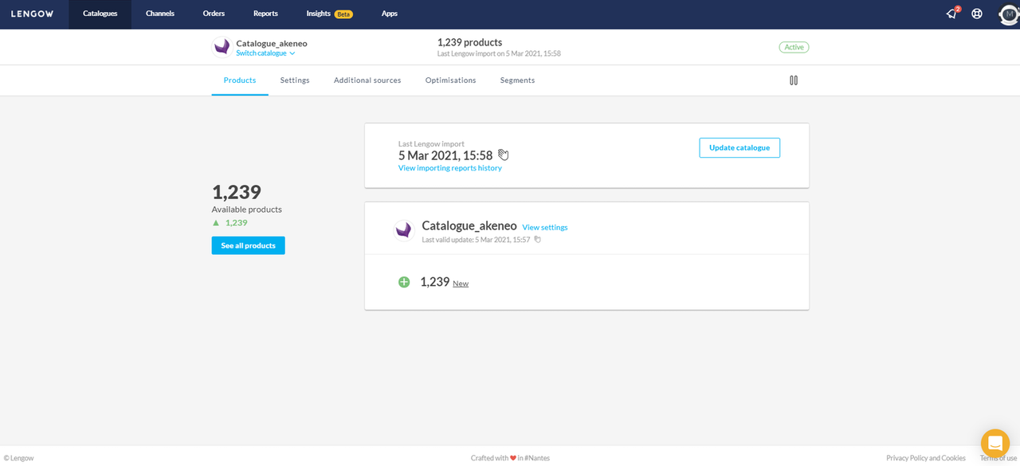The image size is (1020, 466).
Task: Open the user profile avatar
Action: click(1008, 14)
